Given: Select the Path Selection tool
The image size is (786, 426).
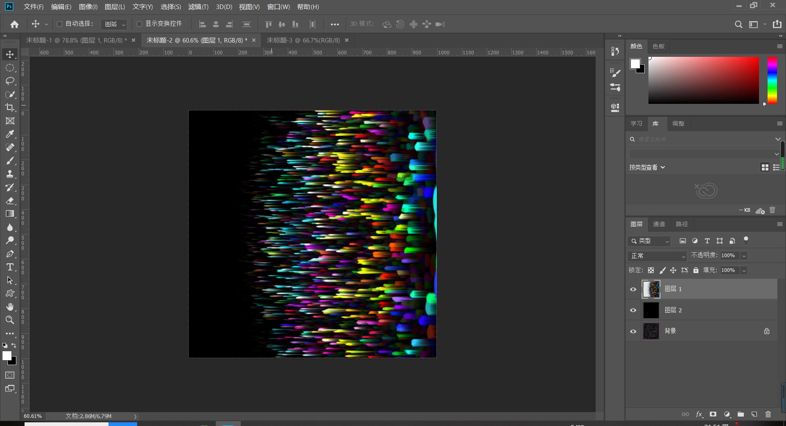Looking at the screenshot, I should 10,280.
